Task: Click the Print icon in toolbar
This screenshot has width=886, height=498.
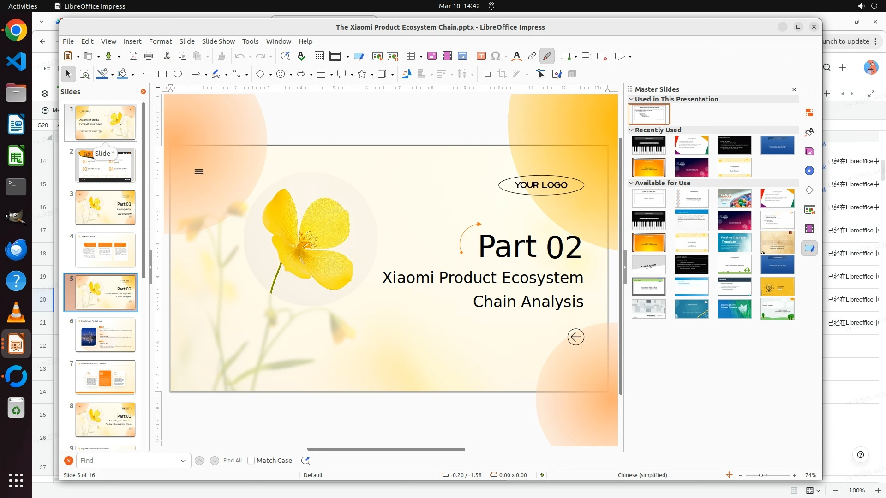Action: pos(149,56)
